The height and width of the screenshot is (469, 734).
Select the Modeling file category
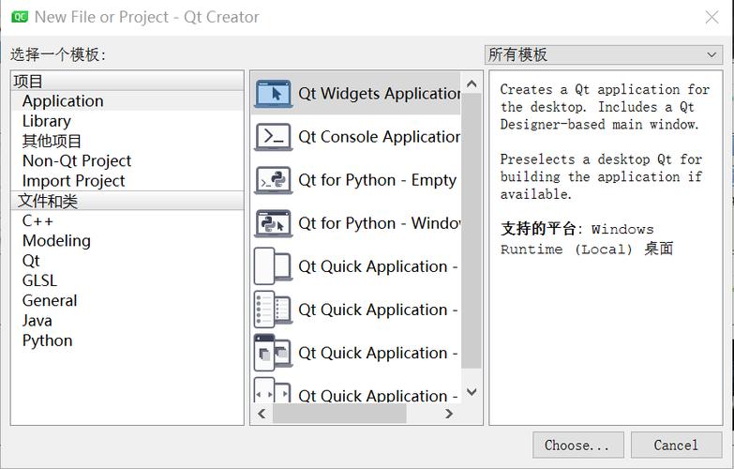click(127, 240)
